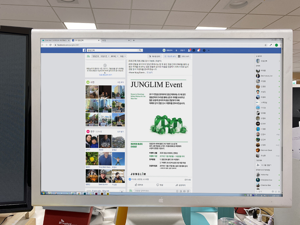Switch to the 새 탭 browser tab

[x=116, y=40]
